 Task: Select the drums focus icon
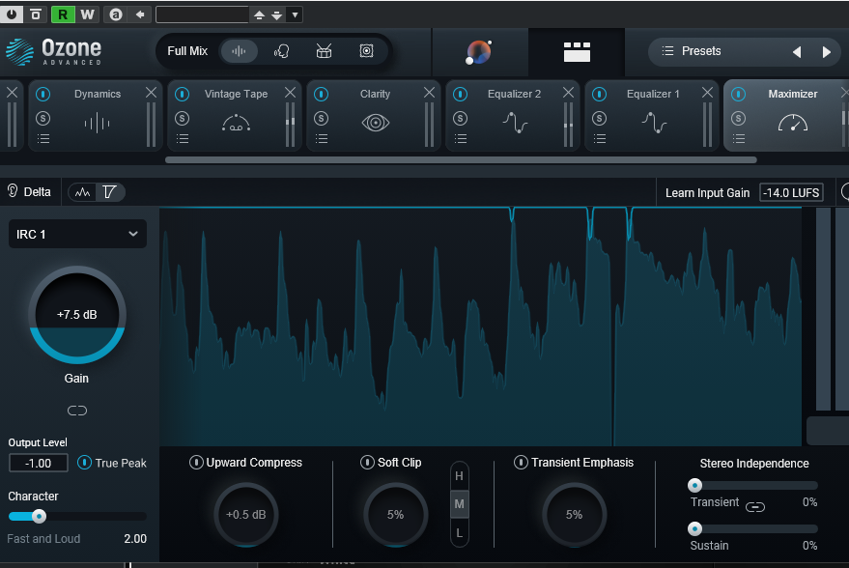pos(324,51)
